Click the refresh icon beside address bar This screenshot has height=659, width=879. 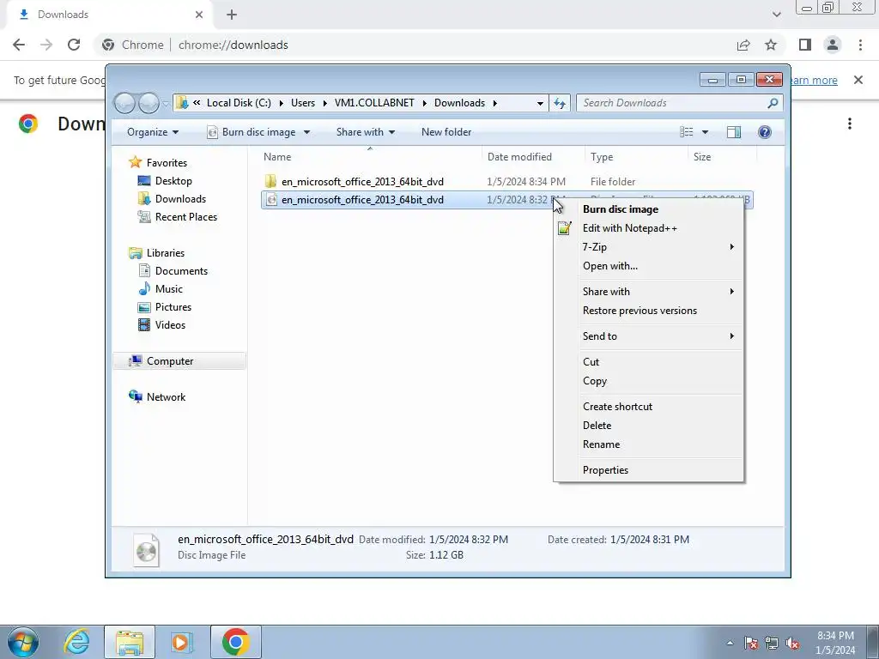point(560,103)
